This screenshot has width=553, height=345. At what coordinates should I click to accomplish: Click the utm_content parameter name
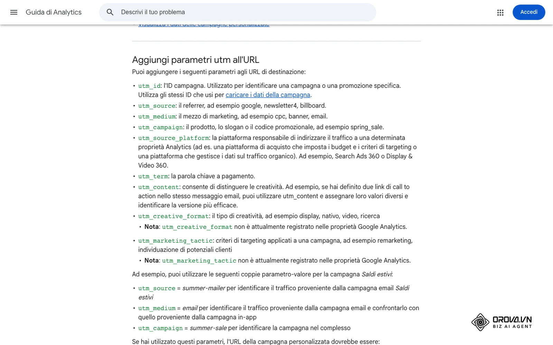[159, 187]
